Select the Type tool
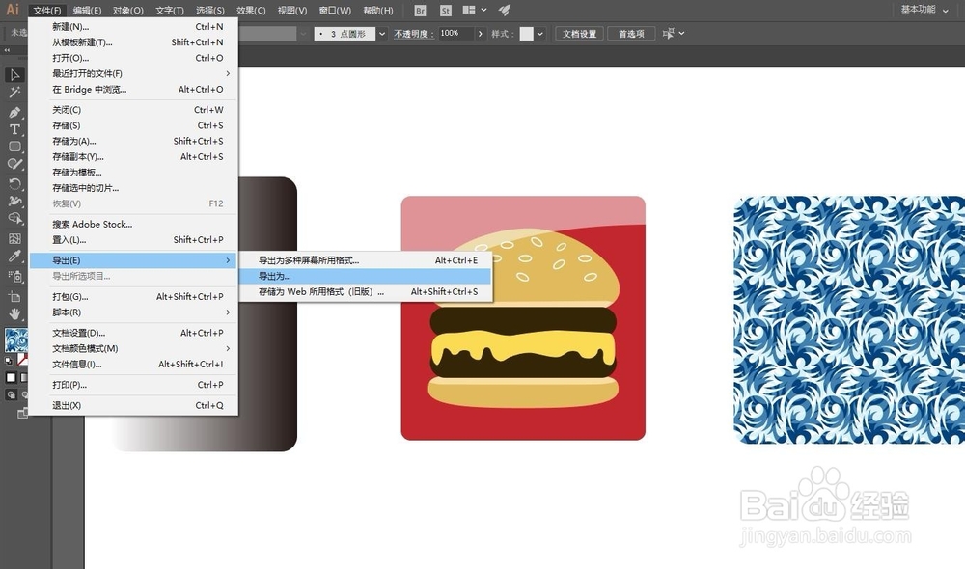The height and width of the screenshot is (569, 965). (x=14, y=129)
